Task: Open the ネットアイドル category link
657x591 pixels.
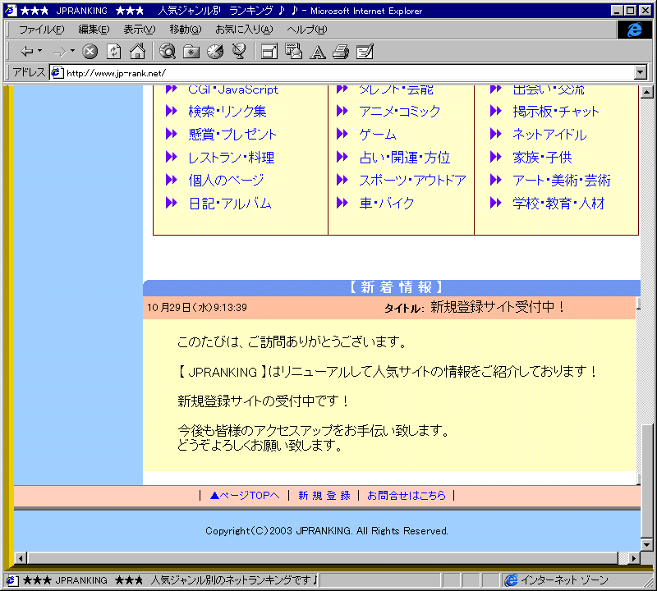Action: pyautogui.click(x=549, y=135)
